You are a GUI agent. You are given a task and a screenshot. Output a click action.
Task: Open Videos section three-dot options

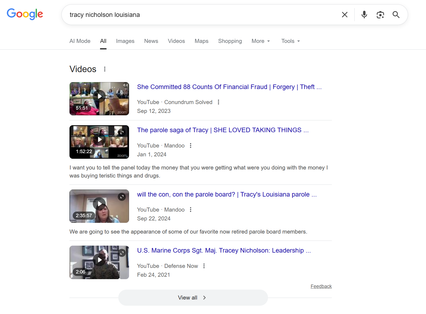click(x=105, y=69)
